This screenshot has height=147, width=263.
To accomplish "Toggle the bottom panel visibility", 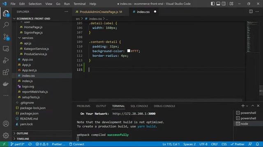I will coord(218,4).
